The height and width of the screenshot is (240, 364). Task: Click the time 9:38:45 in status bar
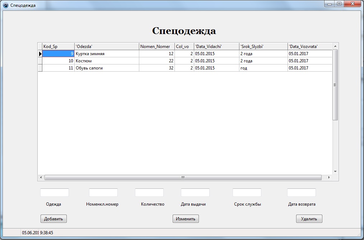pos(46,232)
